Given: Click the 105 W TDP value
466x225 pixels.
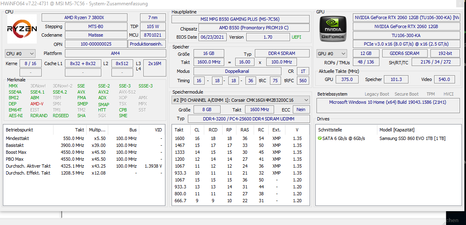Looking at the screenshot, I should coord(153,26).
